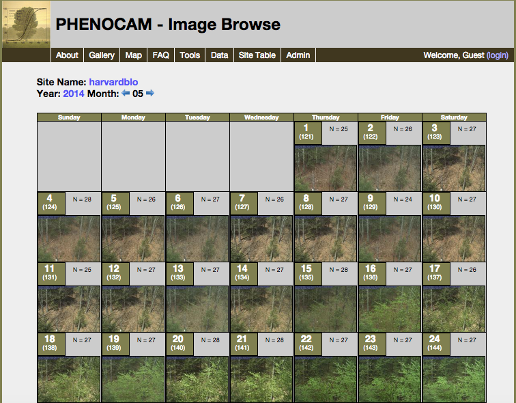Open thumbnail for May 21 (day 141)
The width and height of the screenshot is (516, 403).
[x=261, y=379]
